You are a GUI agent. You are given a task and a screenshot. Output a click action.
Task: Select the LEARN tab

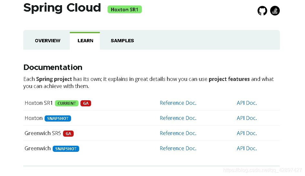tap(85, 41)
